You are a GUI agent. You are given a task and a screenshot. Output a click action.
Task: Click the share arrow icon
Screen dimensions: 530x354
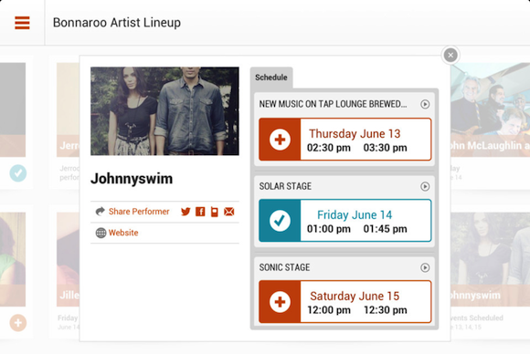click(x=100, y=212)
